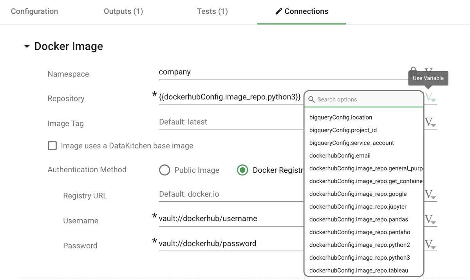470x280 pixels.
Task: Go to the Tests (1) tab
Action: tap(212, 11)
